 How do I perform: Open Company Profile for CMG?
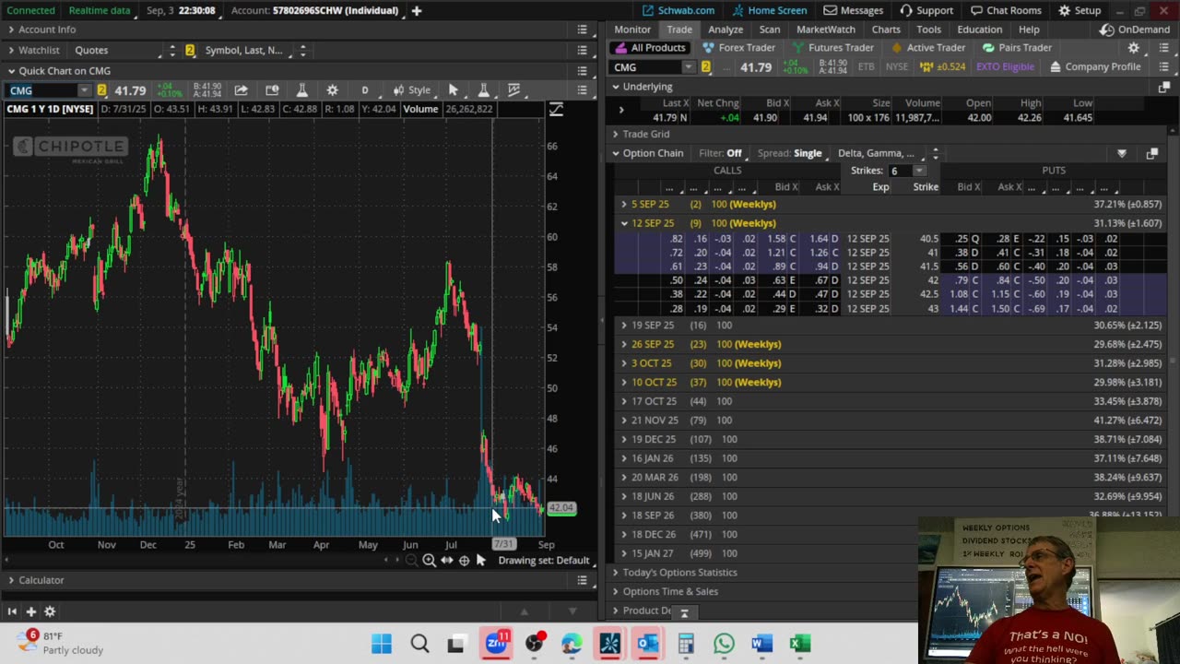(1095, 67)
